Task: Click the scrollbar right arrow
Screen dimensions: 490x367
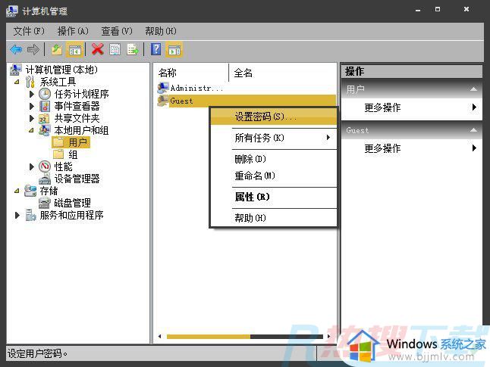Action: pos(328,337)
